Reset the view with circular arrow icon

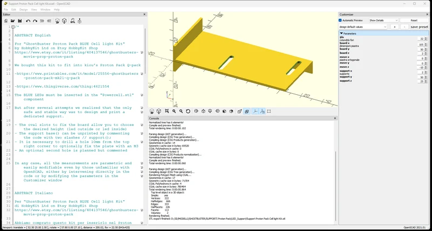click(x=188, y=111)
